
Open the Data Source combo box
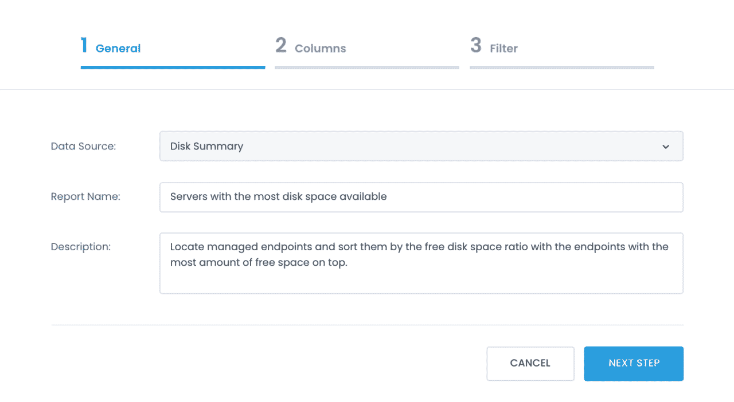click(421, 146)
